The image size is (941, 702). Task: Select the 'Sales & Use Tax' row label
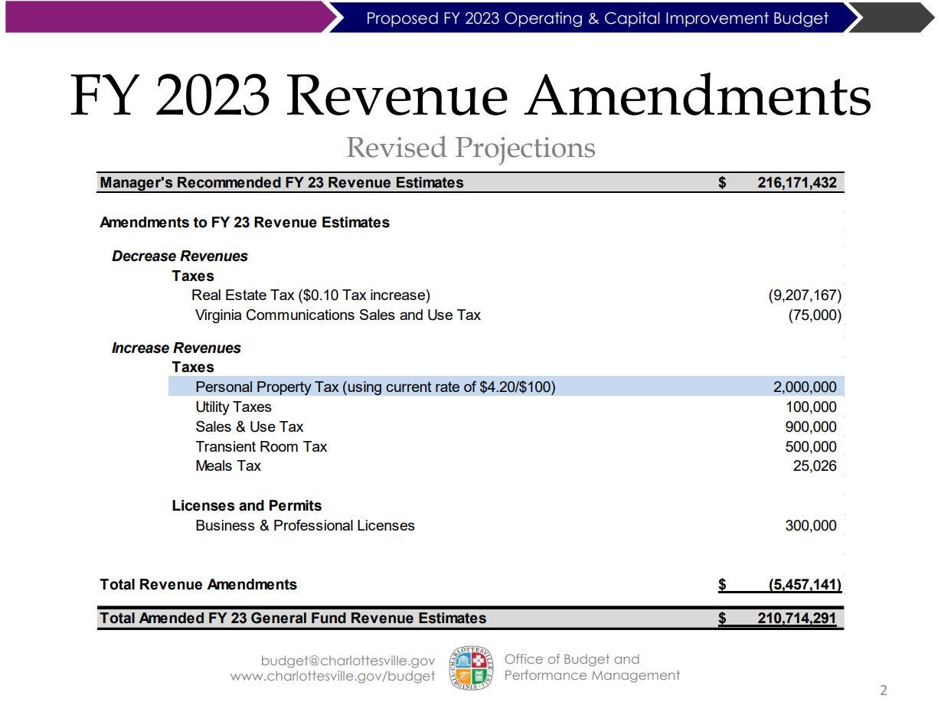pyautogui.click(x=250, y=427)
